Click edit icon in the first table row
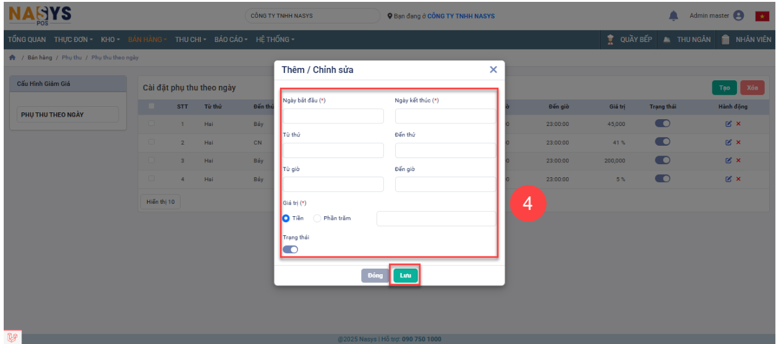 pyautogui.click(x=728, y=124)
